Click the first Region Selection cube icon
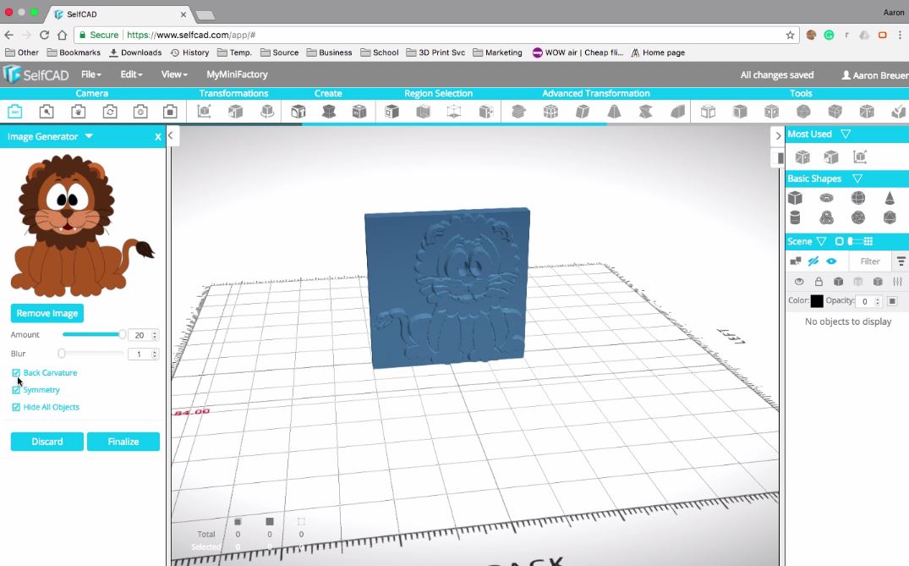This screenshot has height=566, width=909. pyautogui.click(x=392, y=112)
